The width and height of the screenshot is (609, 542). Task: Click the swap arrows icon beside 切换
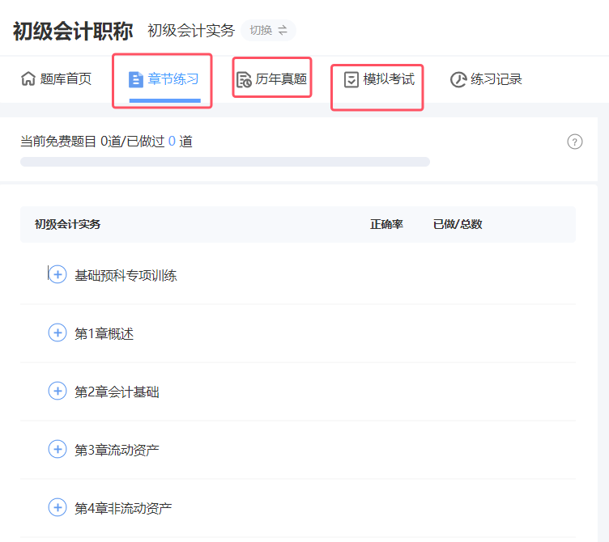point(283,31)
